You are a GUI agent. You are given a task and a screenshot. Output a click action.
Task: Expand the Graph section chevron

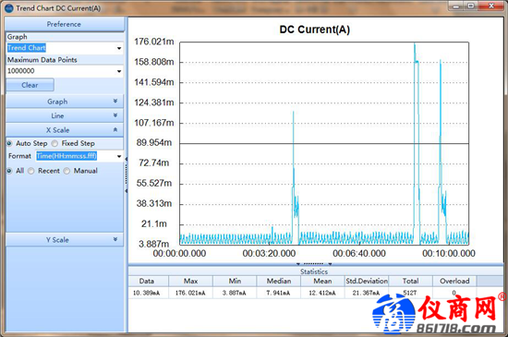[115, 102]
